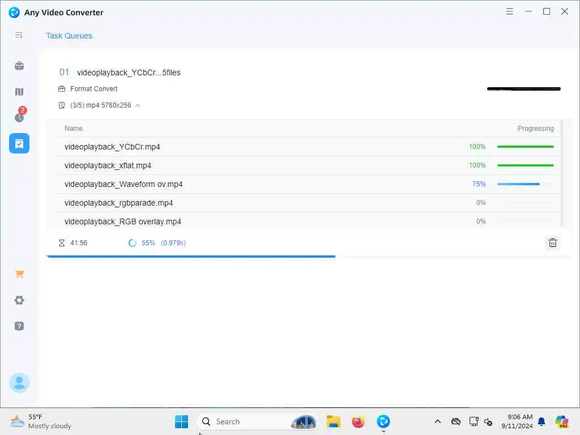Open the hamburger menu in the title bar
The height and width of the screenshot is (435, 580).
pos(510,11)
